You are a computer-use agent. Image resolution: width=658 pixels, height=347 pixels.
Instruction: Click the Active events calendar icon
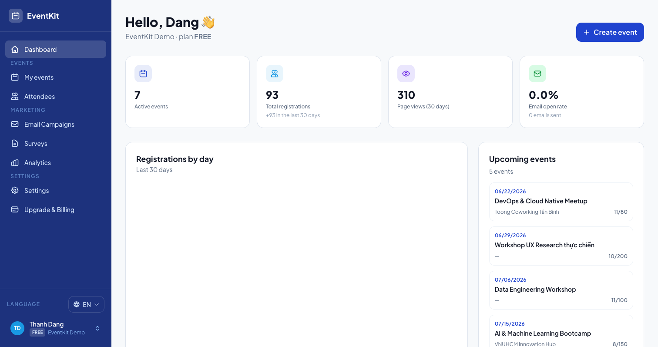[143, 74]
